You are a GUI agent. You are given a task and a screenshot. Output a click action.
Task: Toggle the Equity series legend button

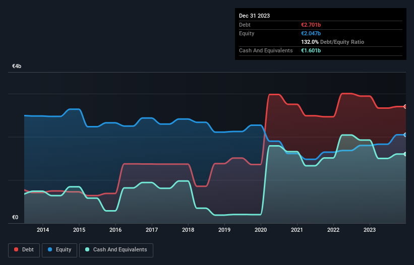[x=60, y=250]
